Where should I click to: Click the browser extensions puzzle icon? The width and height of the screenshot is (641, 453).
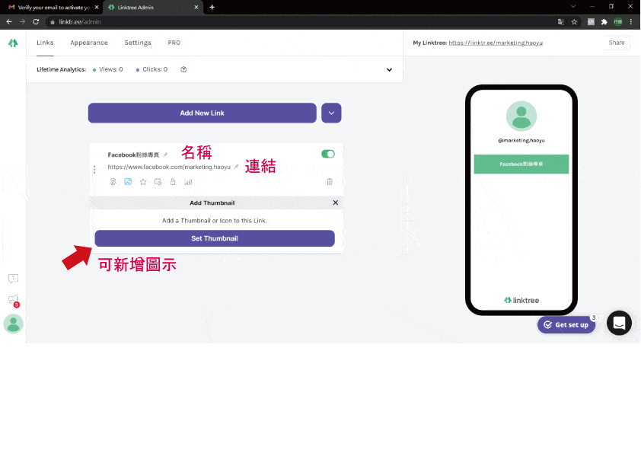click(x=604, y=21)
